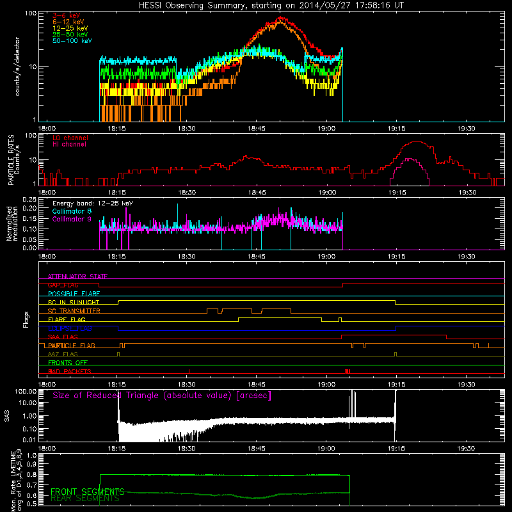Select the 25-50 keV legend label
Screen dimensions: 512x512
70,35
